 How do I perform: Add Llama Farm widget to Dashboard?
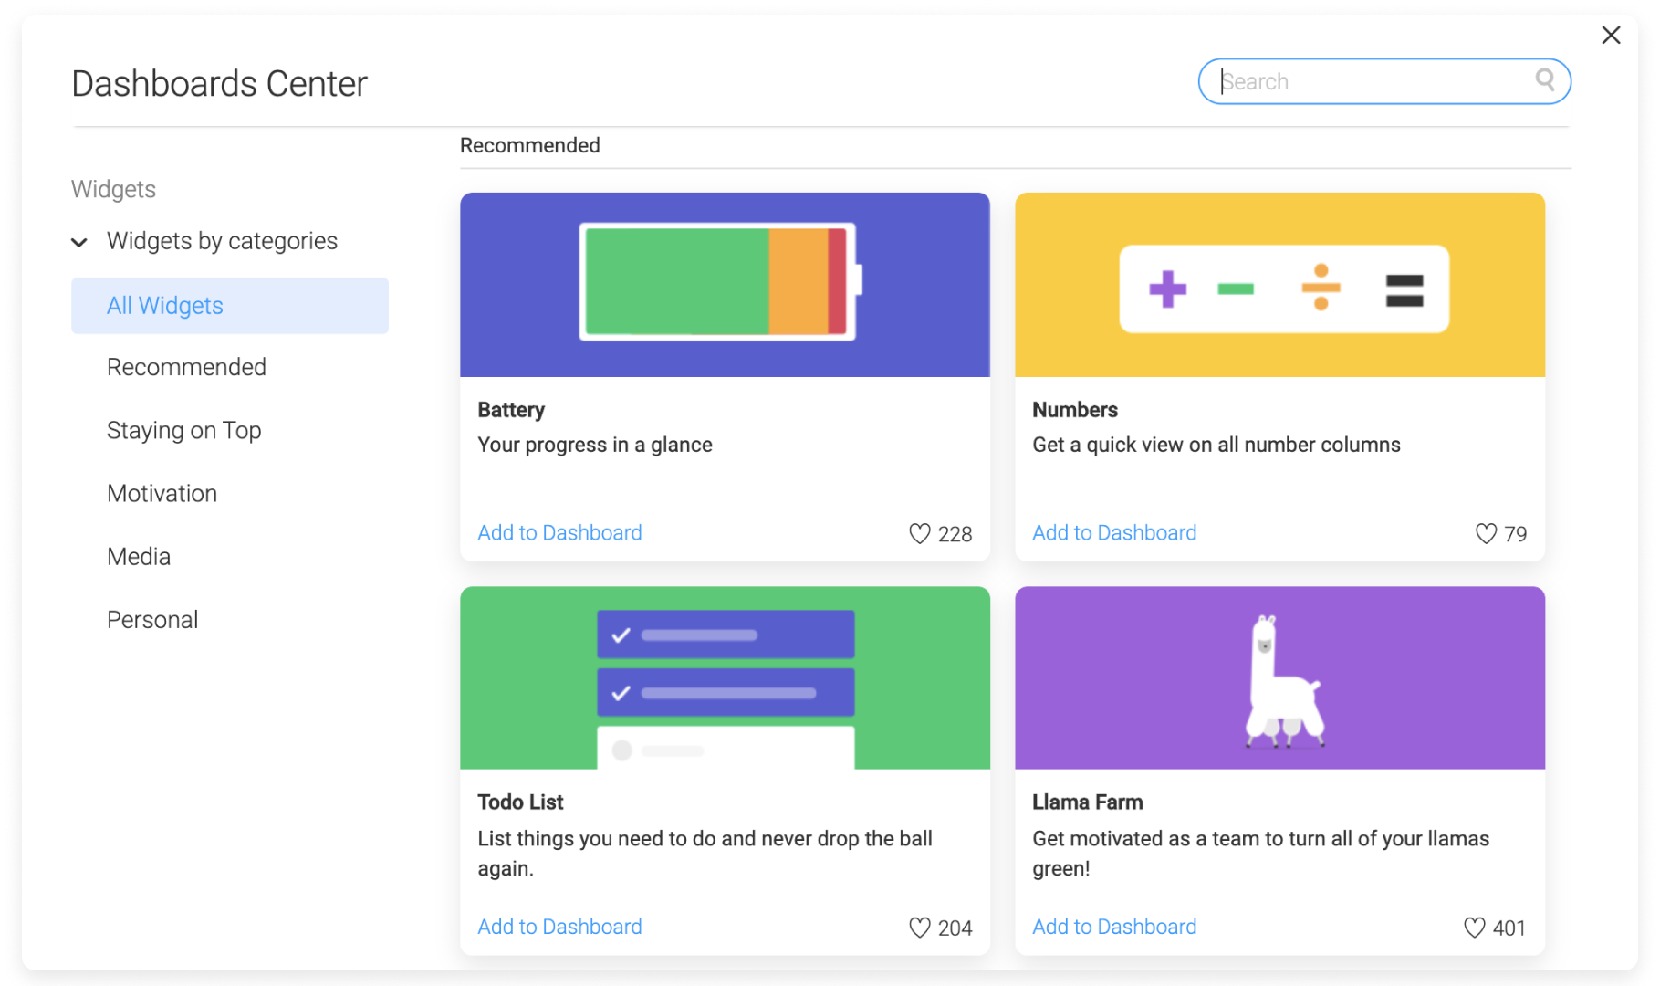click(x=1114, y=927)
